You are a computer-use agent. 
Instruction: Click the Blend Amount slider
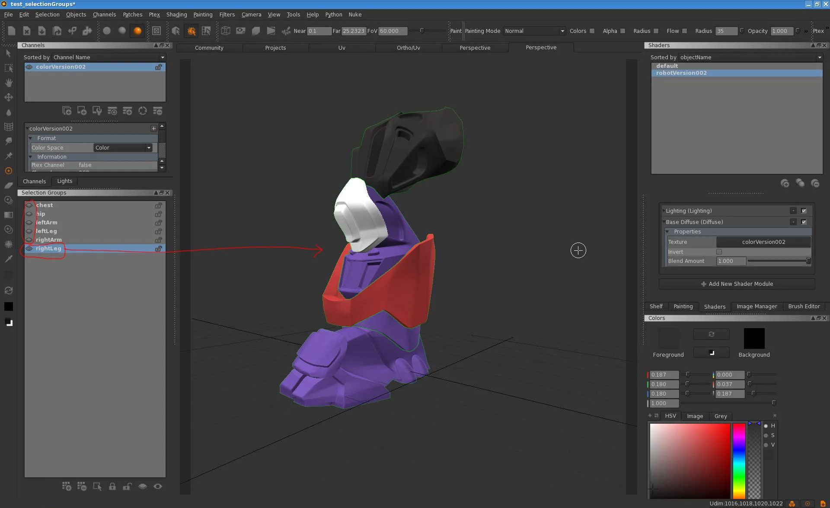click(779, 261)
